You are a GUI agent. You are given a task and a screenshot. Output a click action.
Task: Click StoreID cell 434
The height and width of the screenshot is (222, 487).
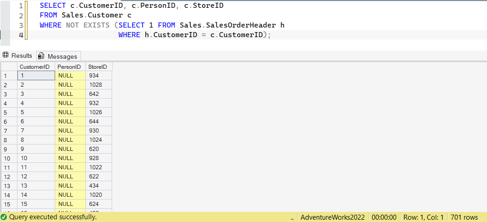(x=99, y=186)
